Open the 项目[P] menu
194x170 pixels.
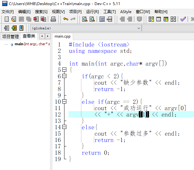[75, 12]
